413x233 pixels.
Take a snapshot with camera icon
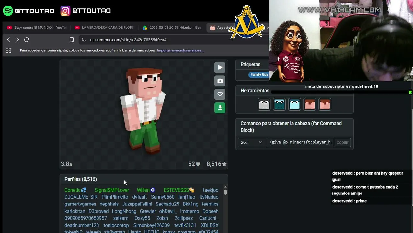[220, 81]
